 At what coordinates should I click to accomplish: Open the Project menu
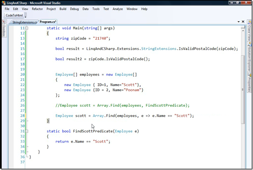[x=51, y=9]
